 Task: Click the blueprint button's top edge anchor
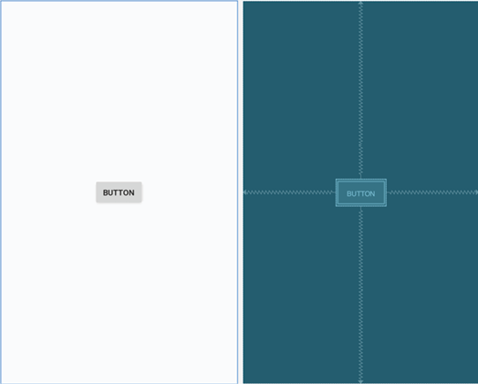tap(361, 179)
